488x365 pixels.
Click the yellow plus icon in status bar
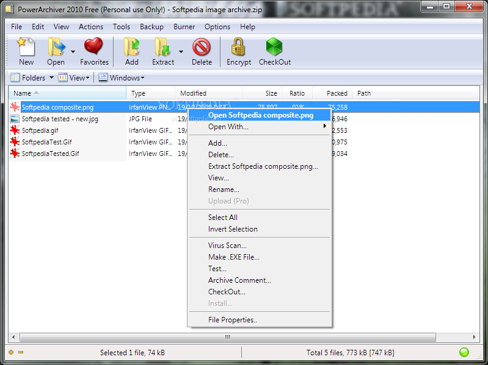click(x=11, y=352)
